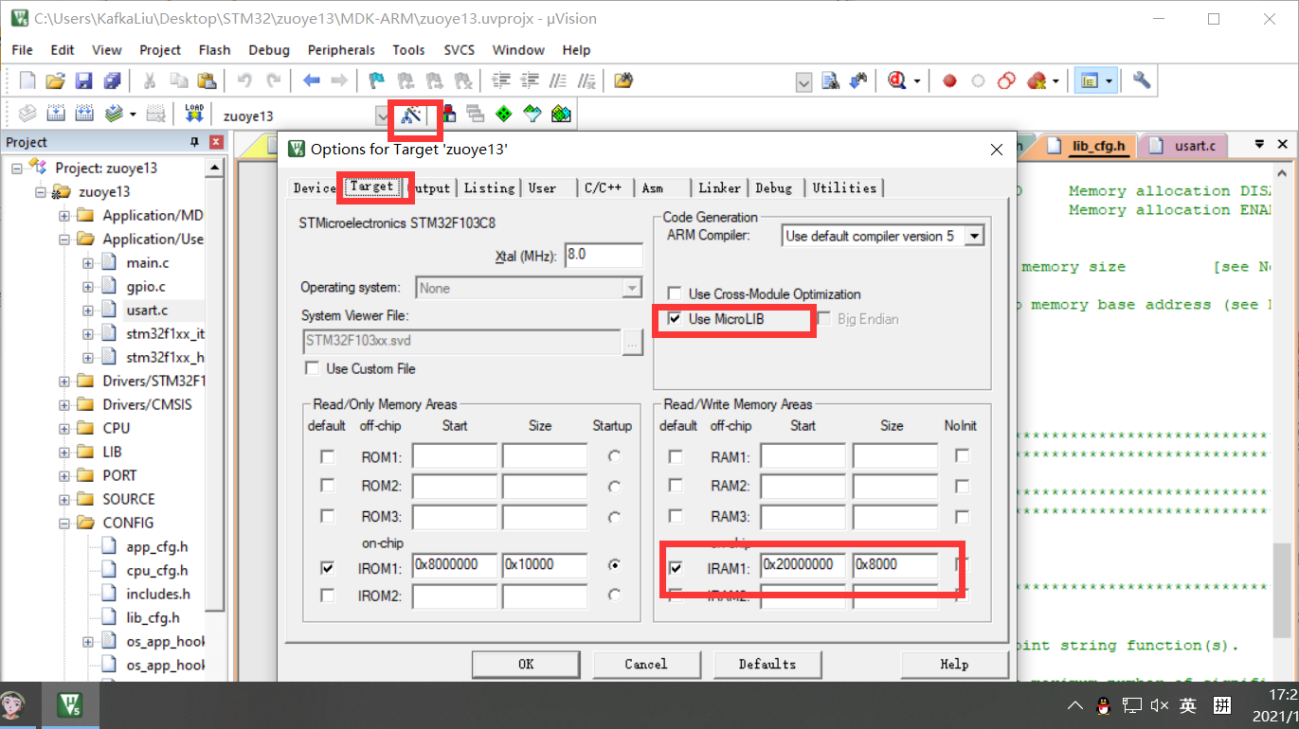Viewport: 1299px width, 729px height.
Task: Navigate backwards with the blue left arrow
Action: coord(311,80)
